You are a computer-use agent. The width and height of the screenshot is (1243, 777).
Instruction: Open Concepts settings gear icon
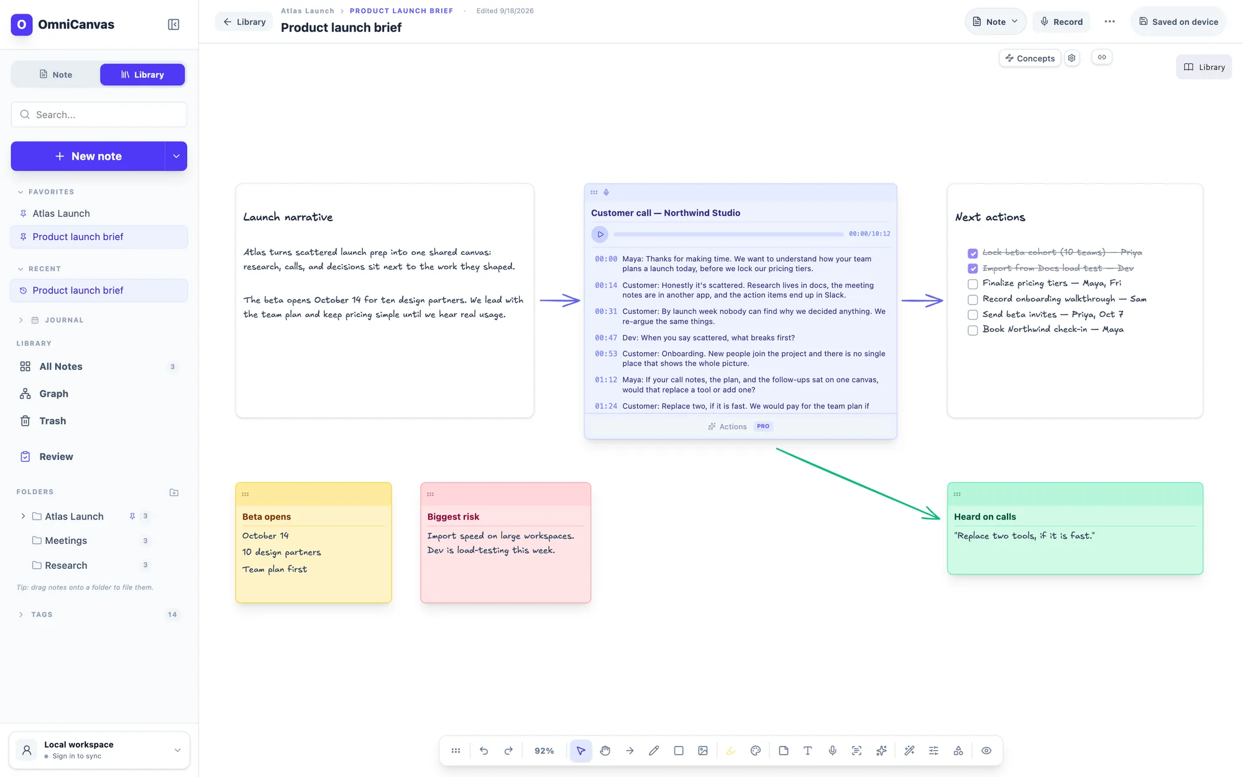[x=1072, y=58]
